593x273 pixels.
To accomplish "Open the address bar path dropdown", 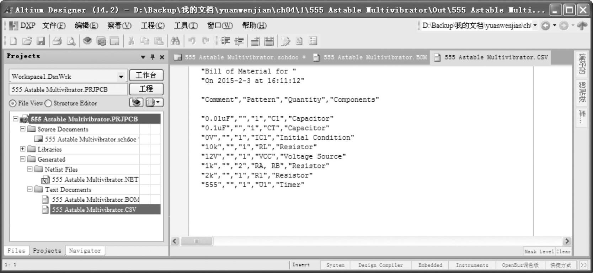I will click(535, 26).
